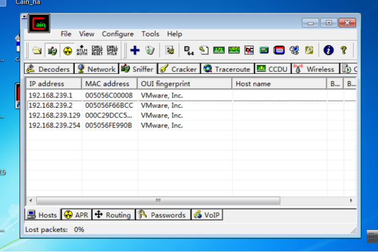The width and height of the screenshot is (378, 252).
Task: Click the CHALL SPOOF NTLM icon
Action: point(112,51)
